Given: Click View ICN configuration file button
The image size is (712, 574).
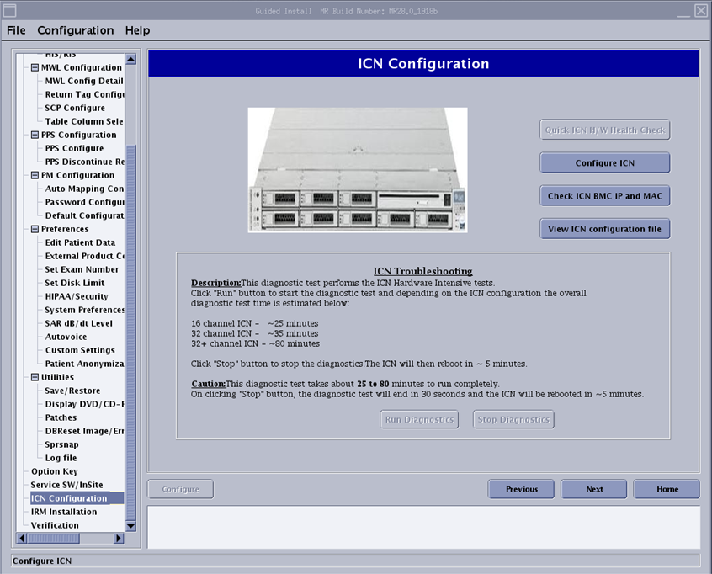Looking at the screenshot, I should pyautogui.click(x=604, y=229).
